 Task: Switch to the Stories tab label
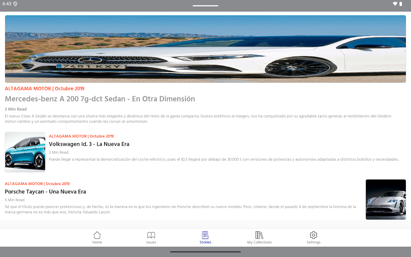205,242
